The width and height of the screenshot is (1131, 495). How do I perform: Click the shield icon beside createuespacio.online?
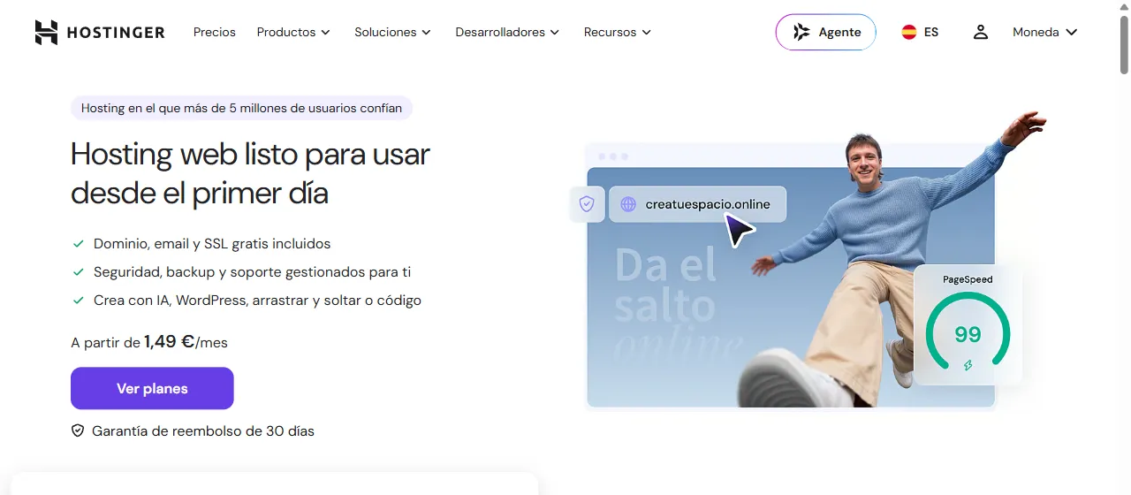click(x=587, y=204)
